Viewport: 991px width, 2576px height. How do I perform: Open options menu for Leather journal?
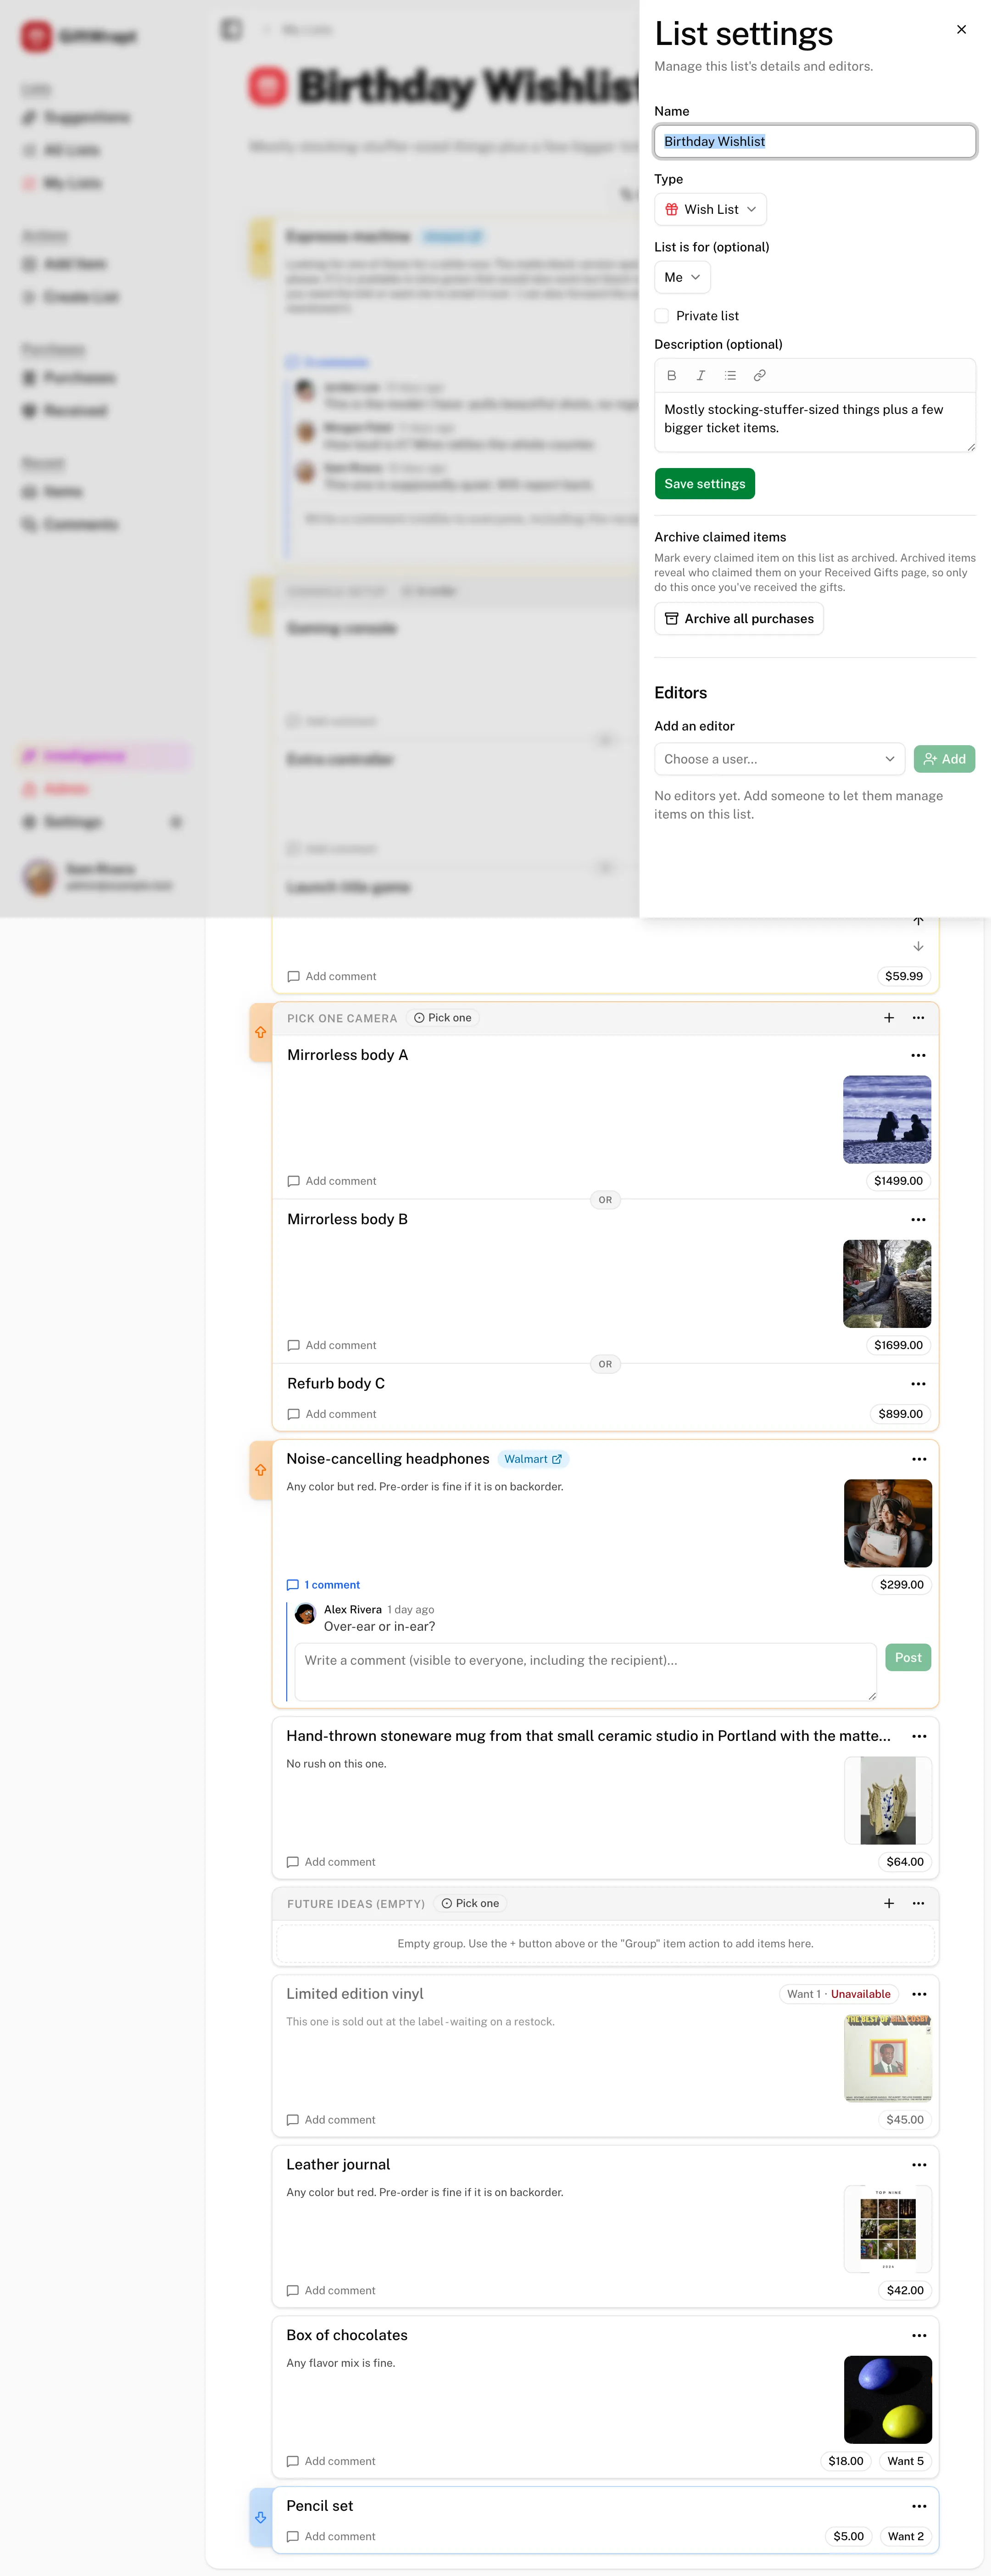click(919, 2164)
